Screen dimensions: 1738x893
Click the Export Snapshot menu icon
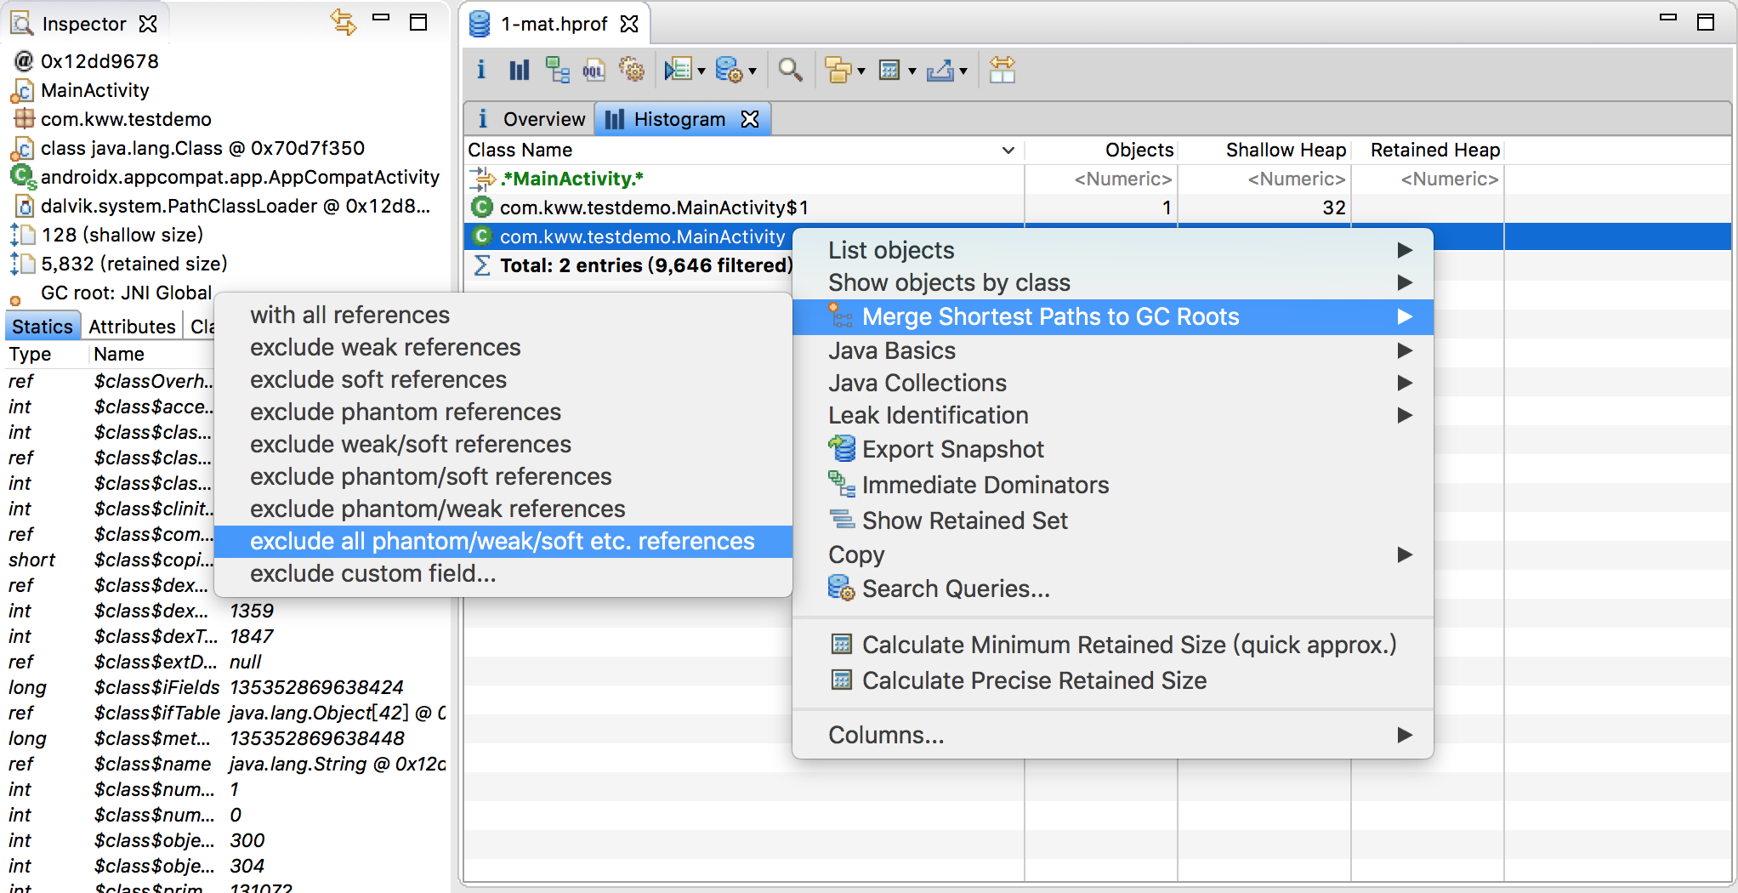(842, 448)
